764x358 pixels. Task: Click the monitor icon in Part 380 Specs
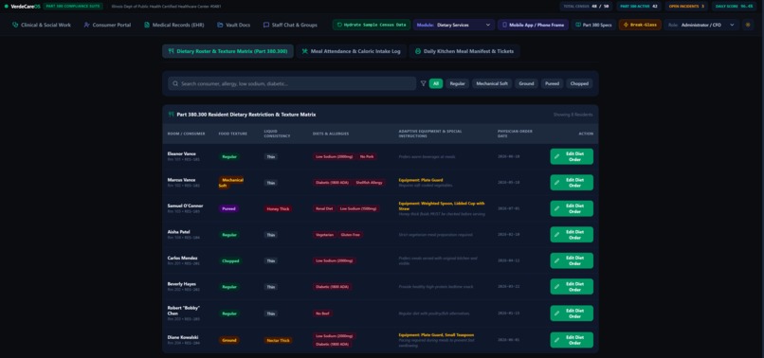point(578,25)
